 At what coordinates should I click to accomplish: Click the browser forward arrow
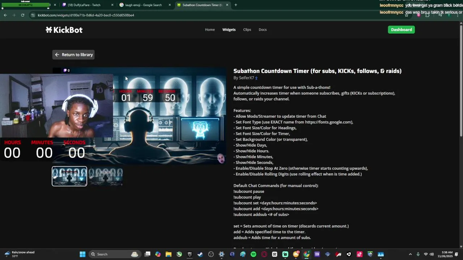[14, 15]
